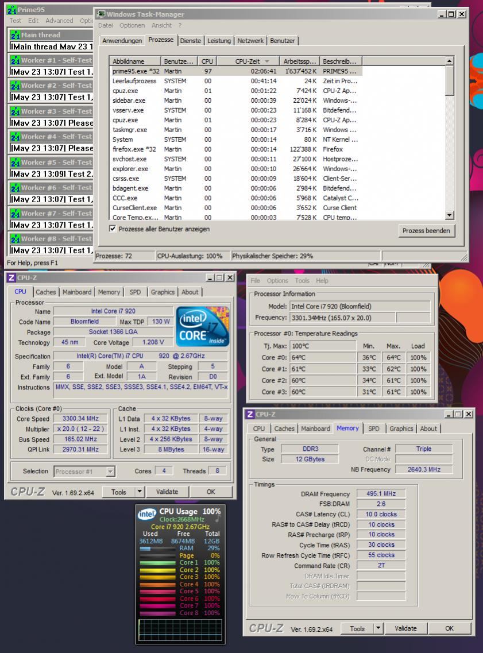
Task: Click OK in CPU-Z CPU window
Action: [211, 492]
